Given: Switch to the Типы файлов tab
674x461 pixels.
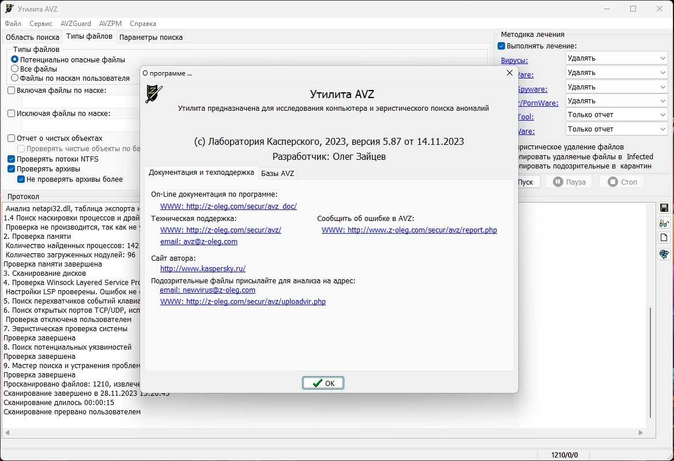Looking at the screenshot, I should pyautogui.click(x=89, y=36).
